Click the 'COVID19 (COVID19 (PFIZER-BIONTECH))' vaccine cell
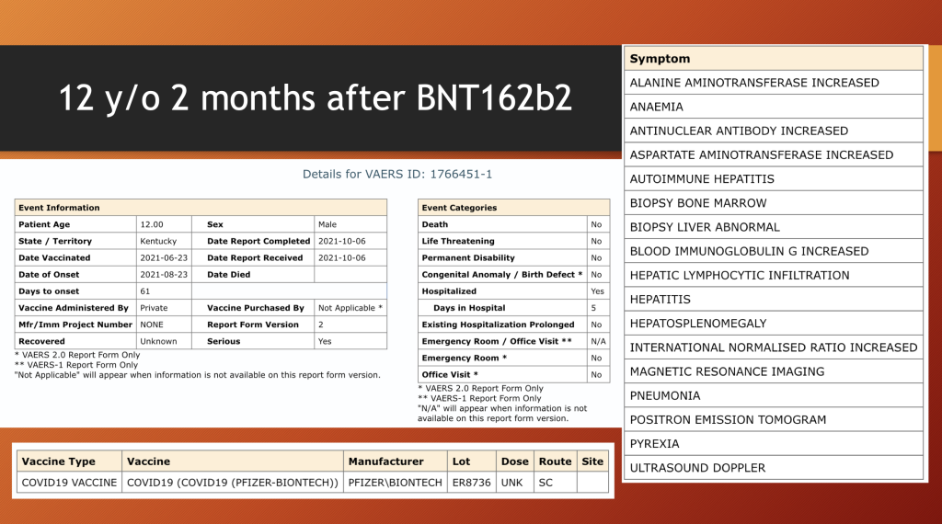 [232, 483]
